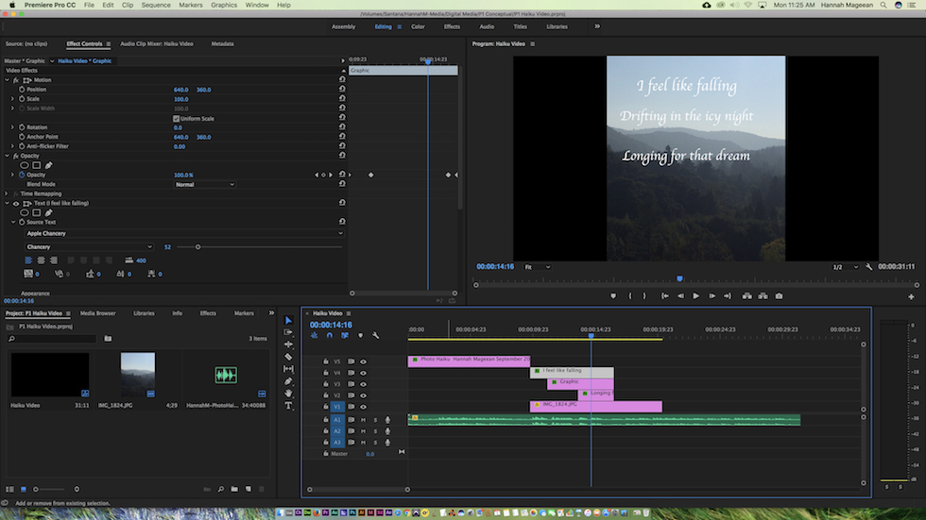Select the Haiku Video sequence thumbnail
Screen dimensions: 926x520
50,375
